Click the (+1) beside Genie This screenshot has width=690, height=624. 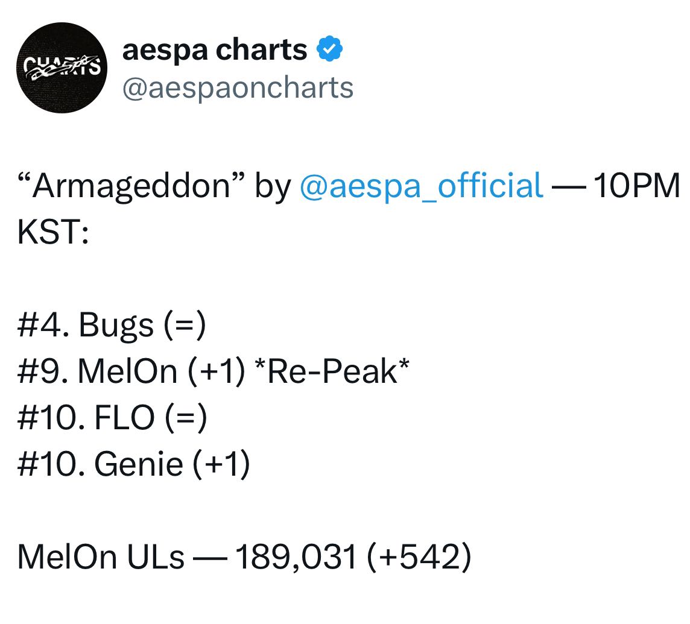(x=218, y=465)
